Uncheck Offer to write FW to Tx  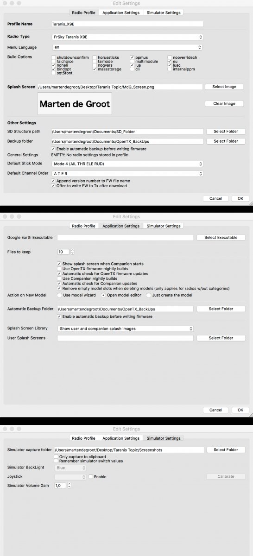click(54, 186)
